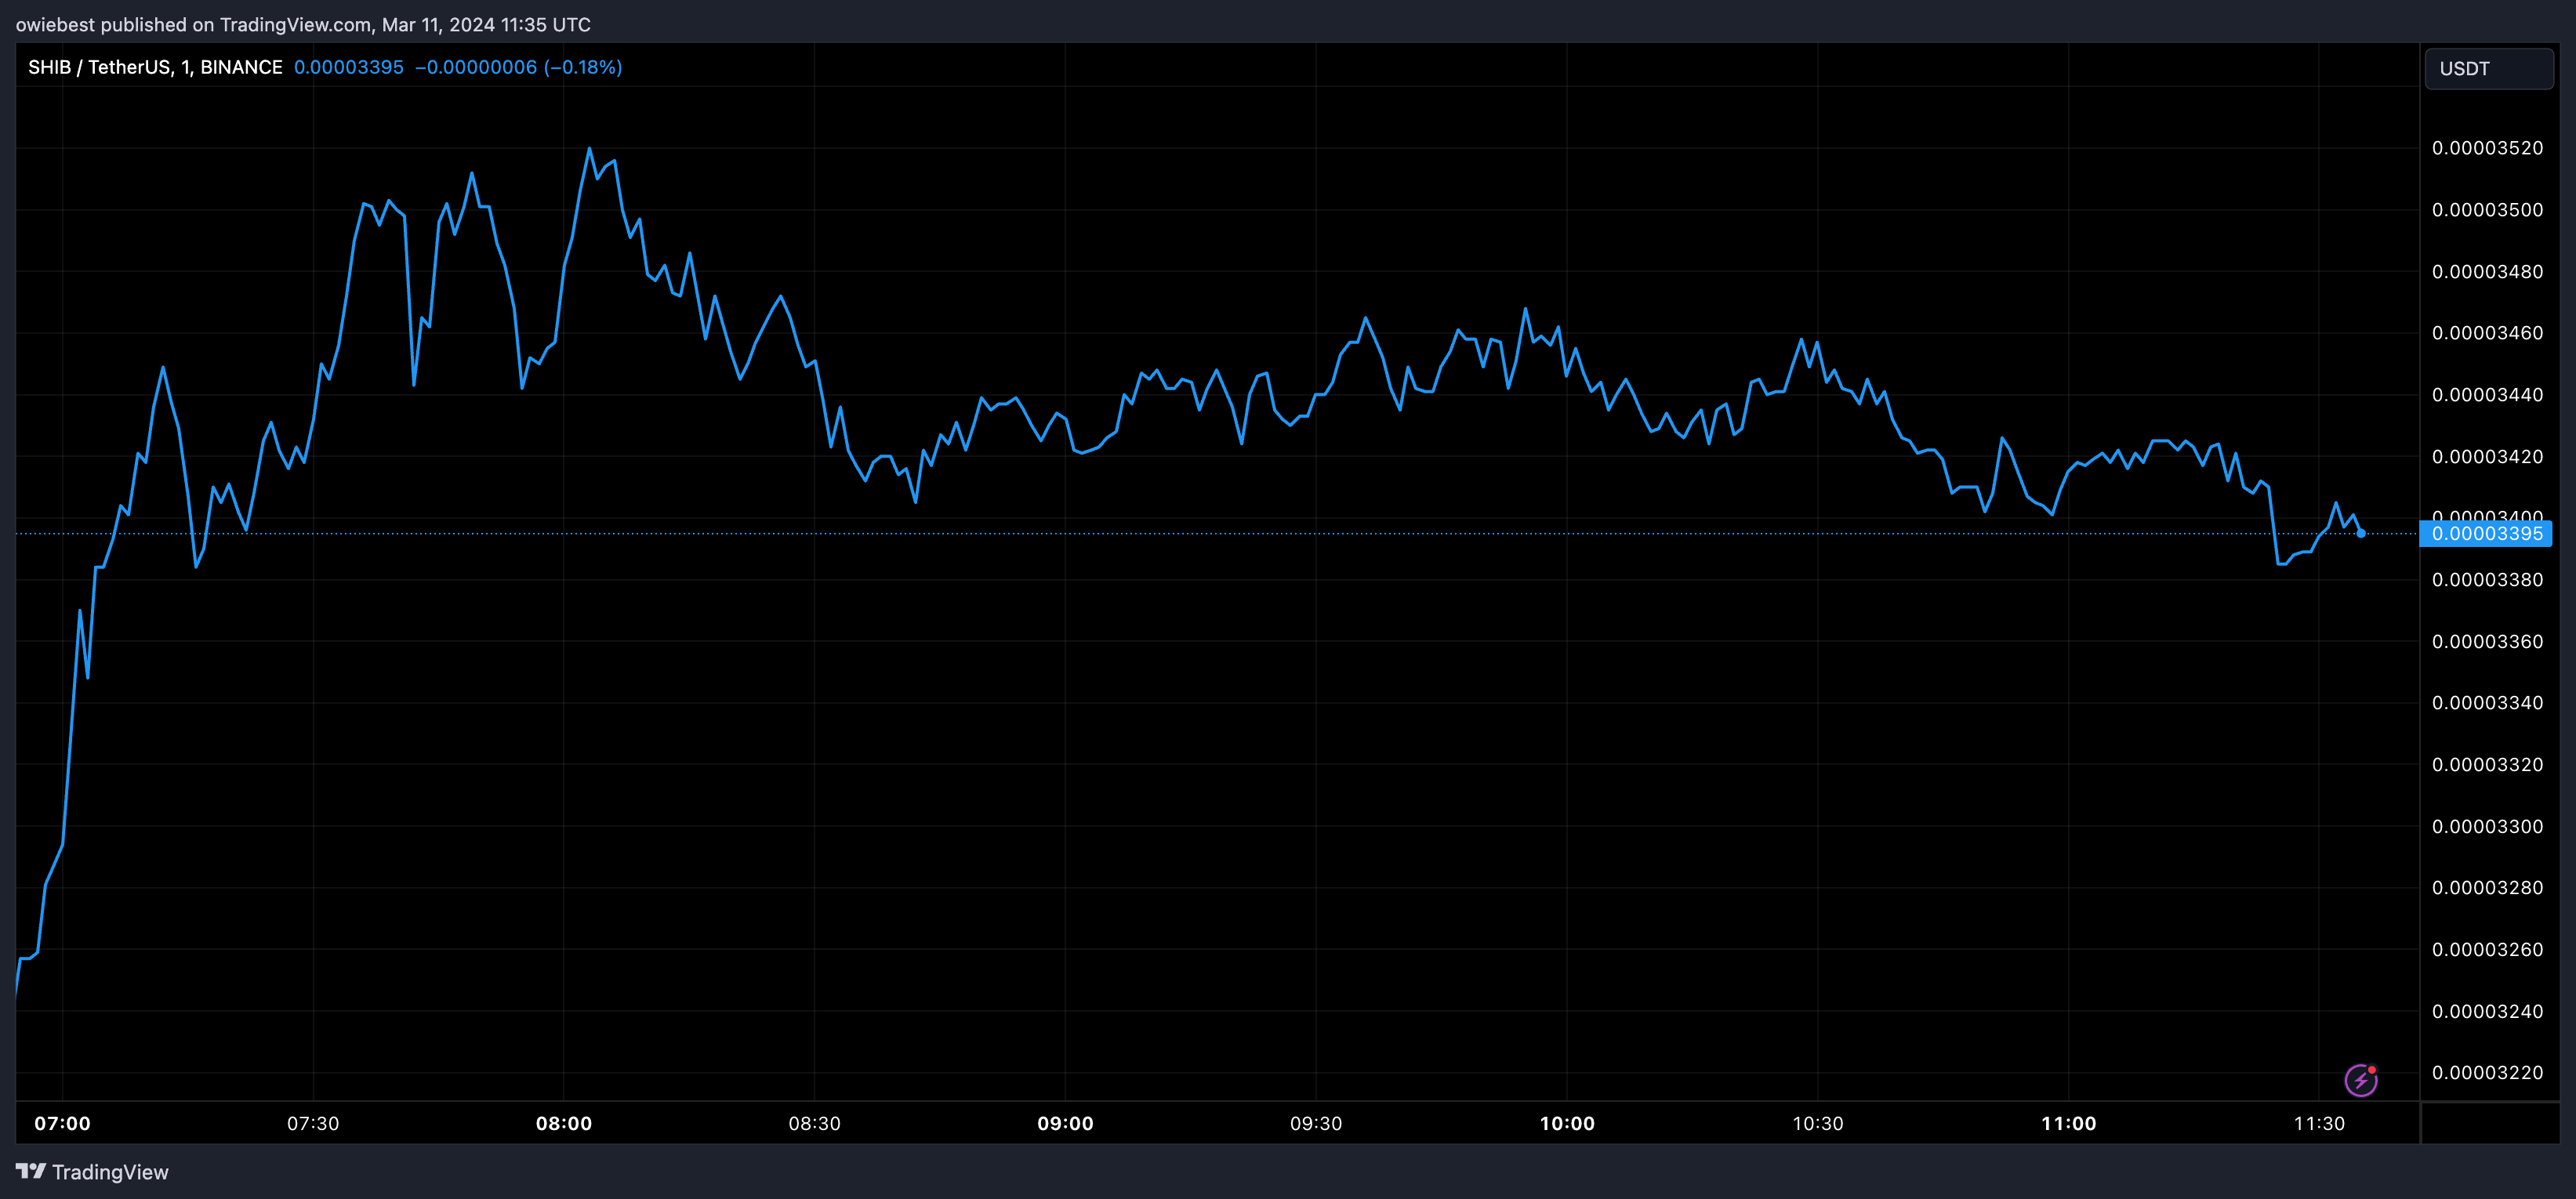The width and height of the screenshot is (2576, 1199).
Task: Click the 0.00003500 price axis label
Action: [2487, 210]
